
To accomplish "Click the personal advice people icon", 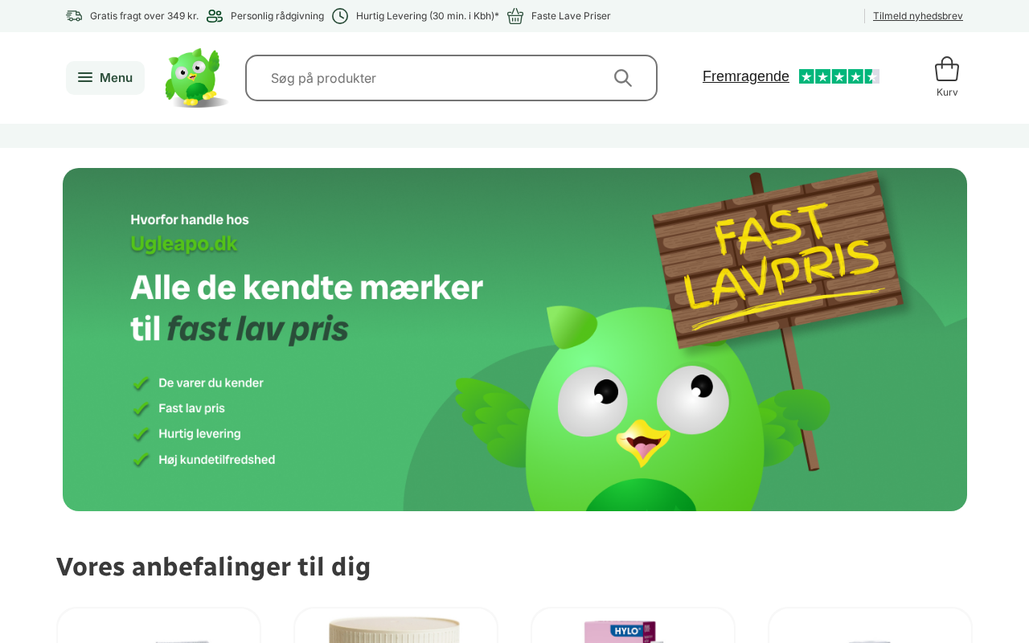I will (x=215, y=16).
